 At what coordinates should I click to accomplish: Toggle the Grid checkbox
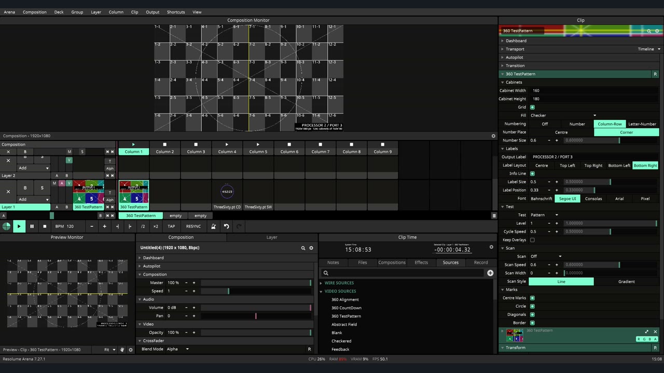tap(532, 107)
